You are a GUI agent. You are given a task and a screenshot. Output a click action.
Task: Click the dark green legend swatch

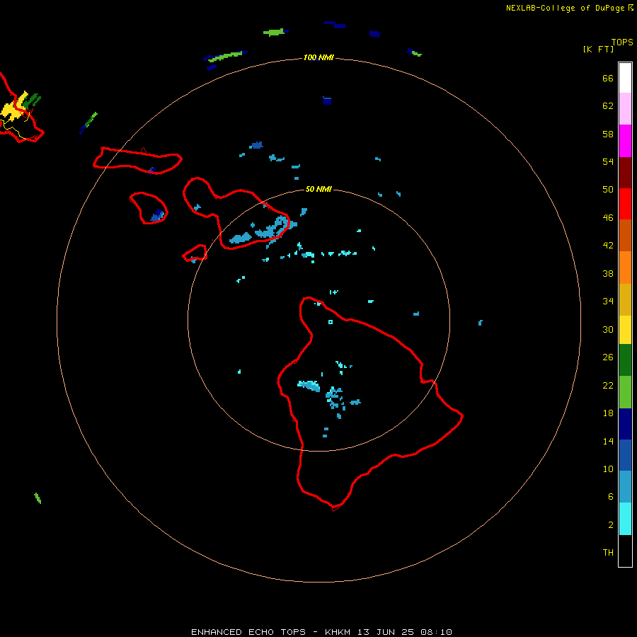tap(625, 360)
